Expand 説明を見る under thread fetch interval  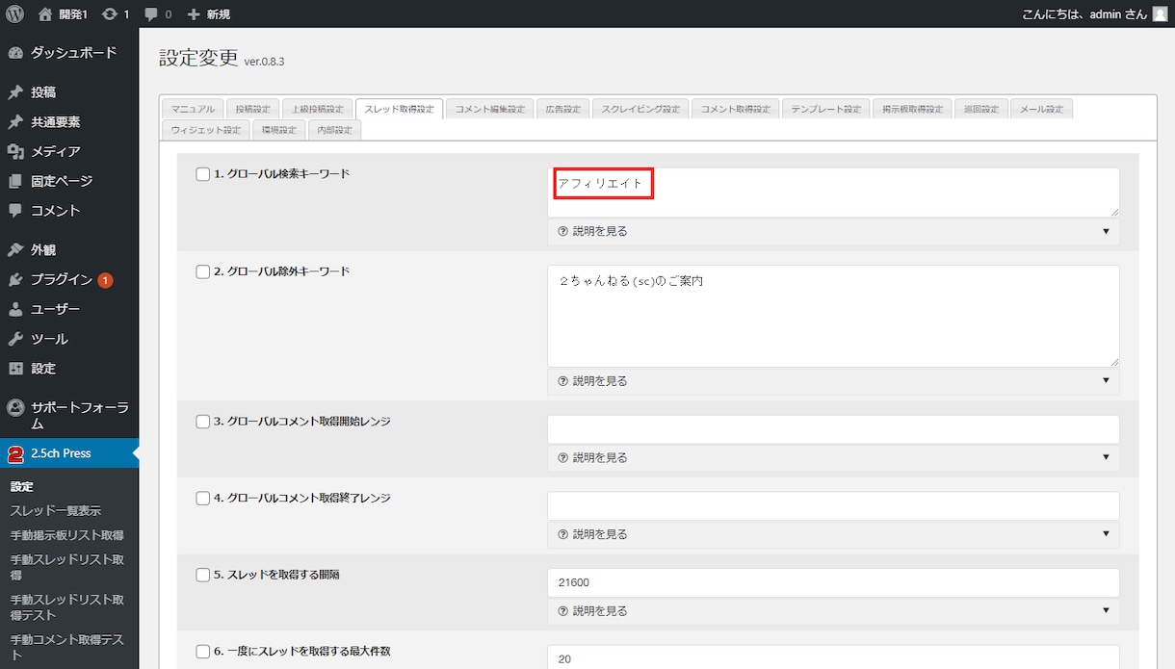[833, 610]
